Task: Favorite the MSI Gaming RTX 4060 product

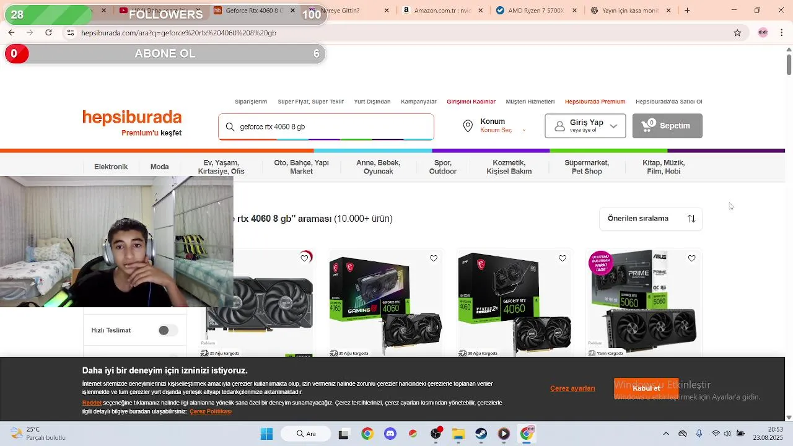Action: (434, 258)
